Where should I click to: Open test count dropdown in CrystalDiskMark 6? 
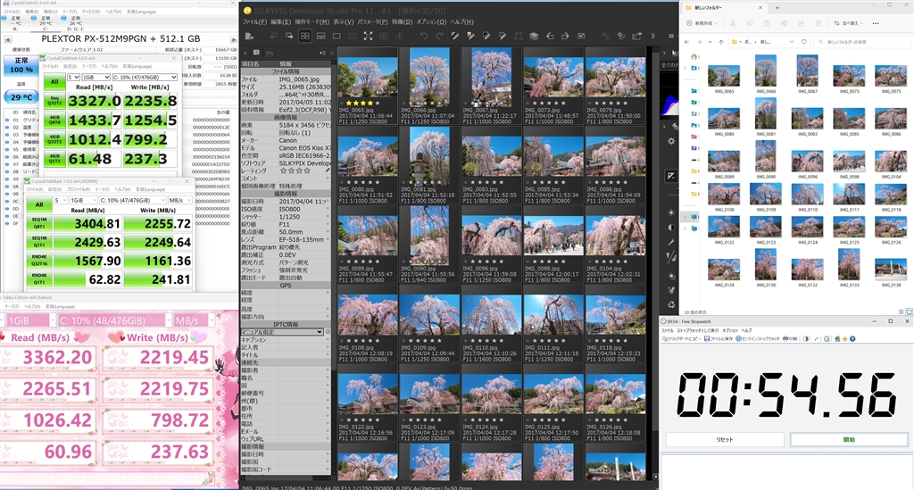pos(73,77)
